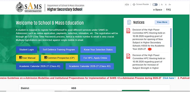Image resolution: width=190 pixels, height=107 pixels.
Task: Click View More in Notices
Action: tap(162, 22)
